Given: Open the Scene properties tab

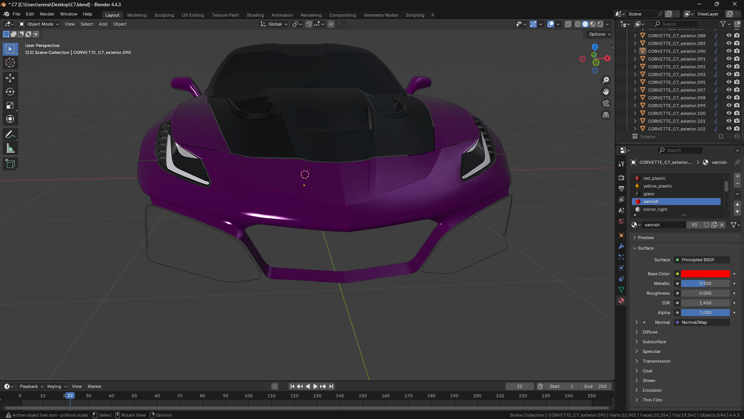Looking at the screenshot, I should point(621,210).
